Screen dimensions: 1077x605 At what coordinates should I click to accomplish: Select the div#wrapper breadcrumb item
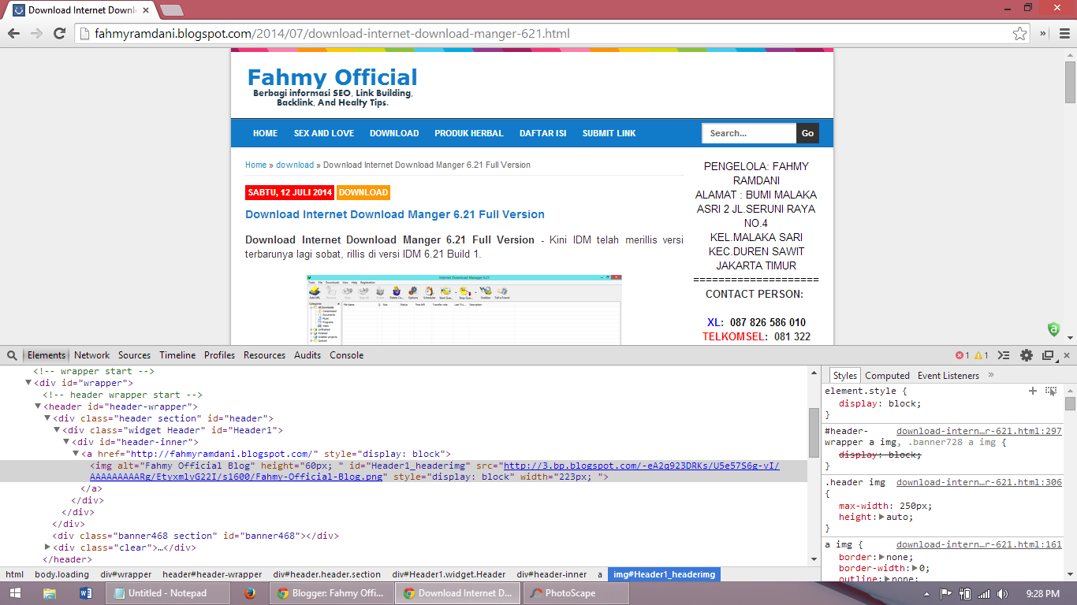(125, 574)
